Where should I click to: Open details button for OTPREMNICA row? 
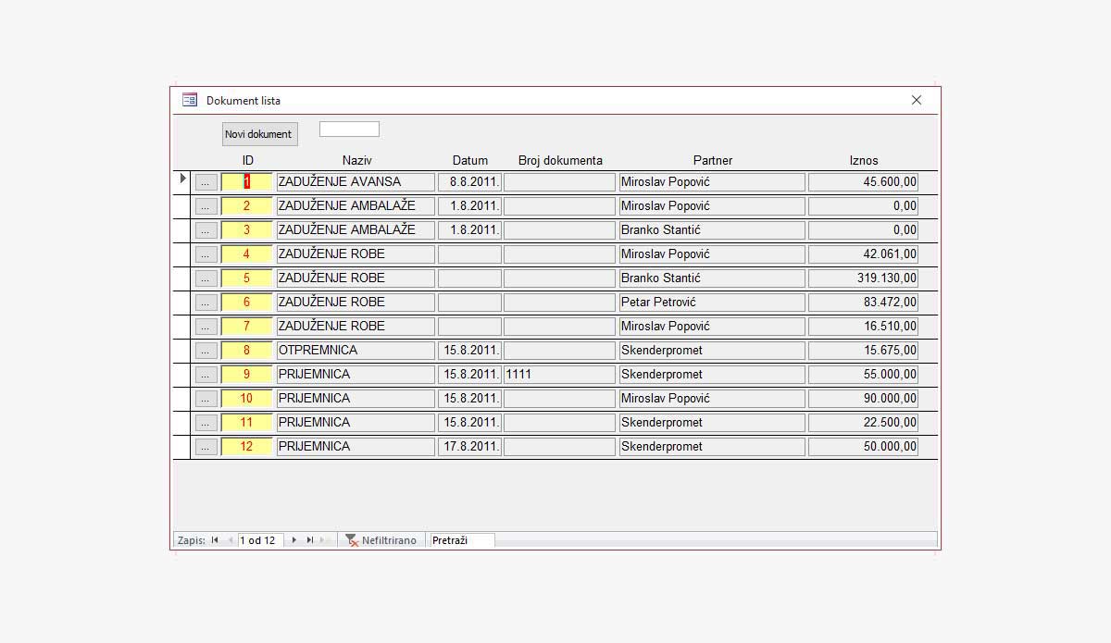(x=206, y=351)
